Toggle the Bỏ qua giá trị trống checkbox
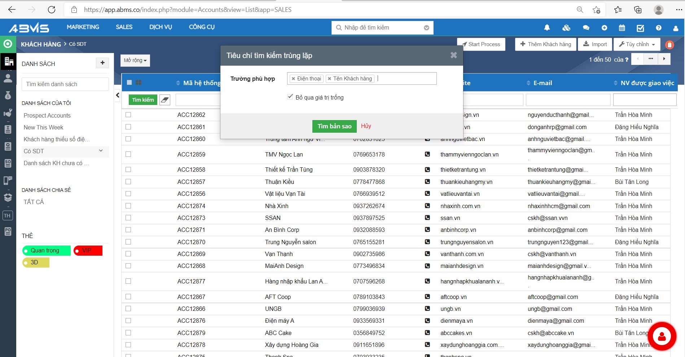The height and width of the screenshot is (357, 685). coord(290,97)
